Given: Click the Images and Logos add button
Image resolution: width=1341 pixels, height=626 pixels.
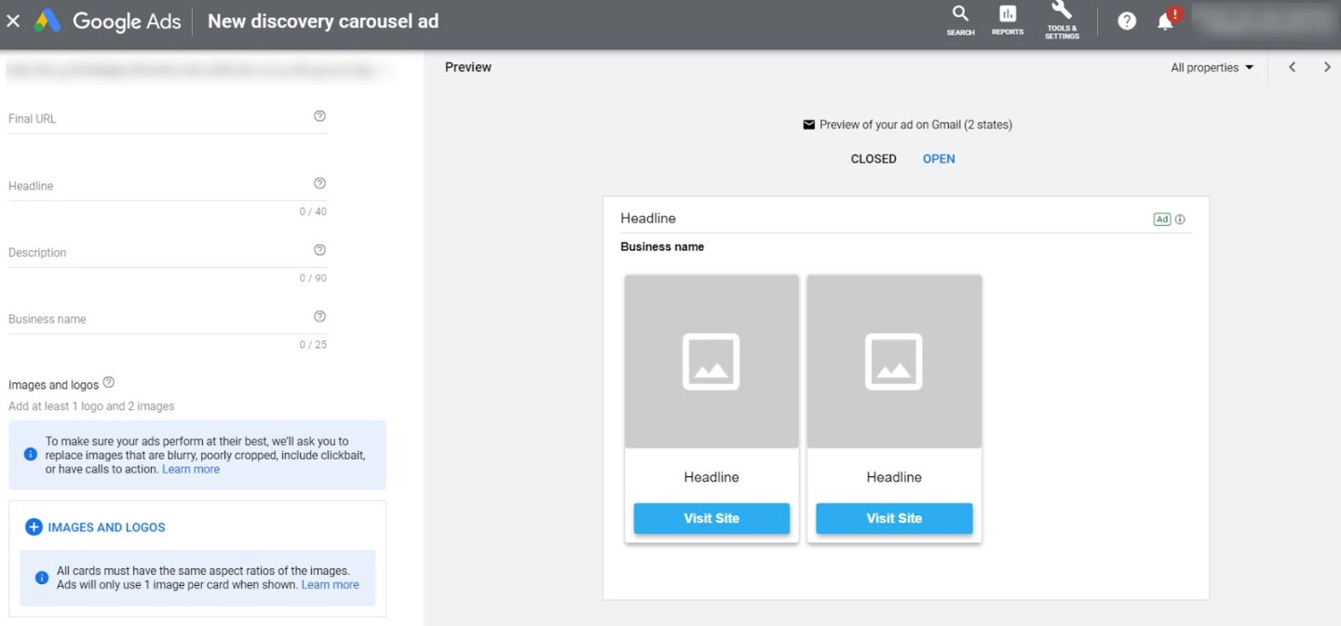Looking at the screenshot, I should point(95,527).
